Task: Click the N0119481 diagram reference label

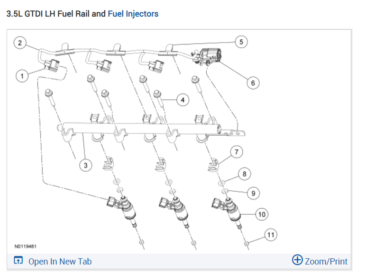Action: 26,246
